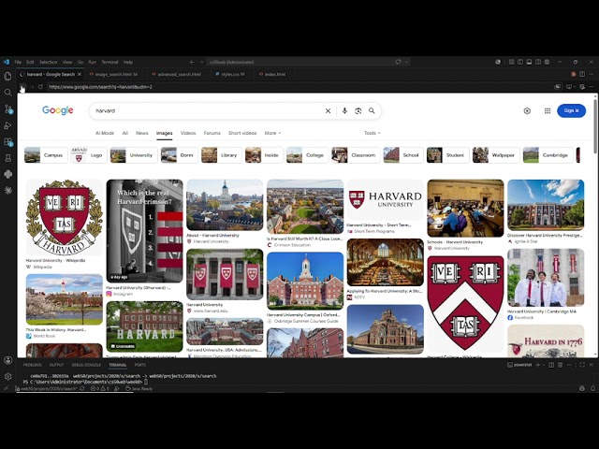Open the Explorer view in activity bar
The height and width of the screenshot is (449, 599).
(7, 77)
